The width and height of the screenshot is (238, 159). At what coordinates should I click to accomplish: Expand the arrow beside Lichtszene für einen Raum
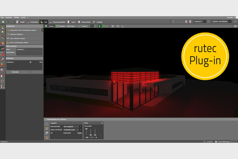tap(42, 30)
